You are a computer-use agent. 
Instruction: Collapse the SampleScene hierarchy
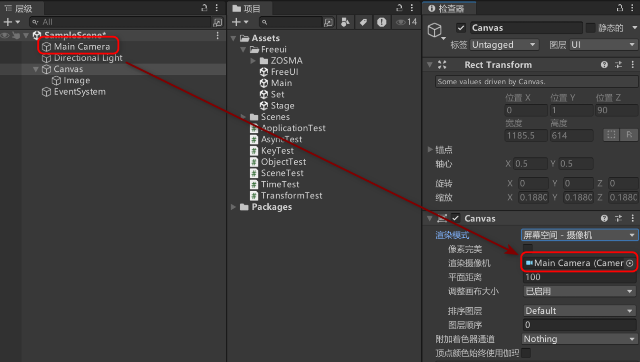(x=26, y=35)
